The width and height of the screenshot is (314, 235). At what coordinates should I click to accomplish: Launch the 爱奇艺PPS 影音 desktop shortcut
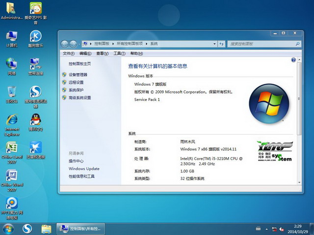pos(36,13)
